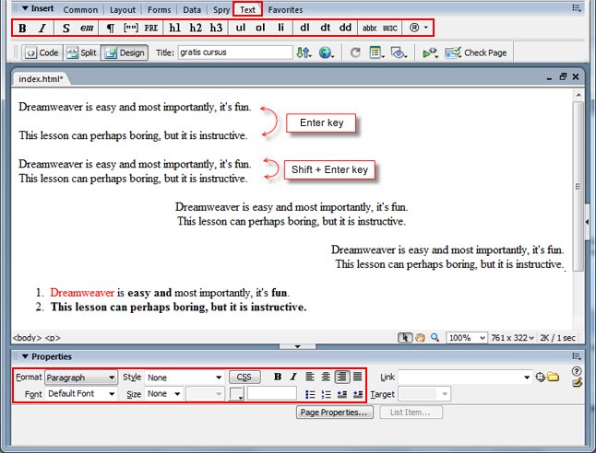This screenshot has width=596, height=453.
Task: Switch to Code view
Action: pyautogui.click(x=42, y=52)
